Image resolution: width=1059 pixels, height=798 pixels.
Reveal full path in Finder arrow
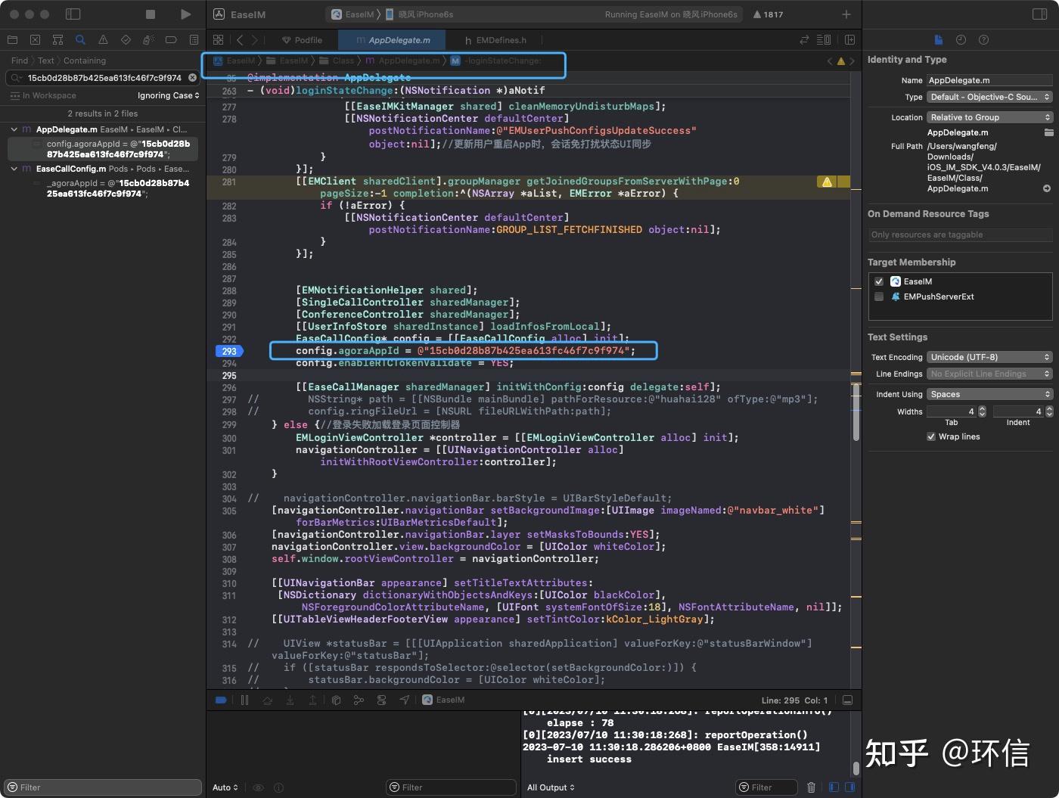pyautogui.click(x=1047, y=188)
